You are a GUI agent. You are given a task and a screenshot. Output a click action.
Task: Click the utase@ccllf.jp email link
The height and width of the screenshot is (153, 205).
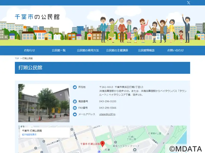click(x=107, y=114)
